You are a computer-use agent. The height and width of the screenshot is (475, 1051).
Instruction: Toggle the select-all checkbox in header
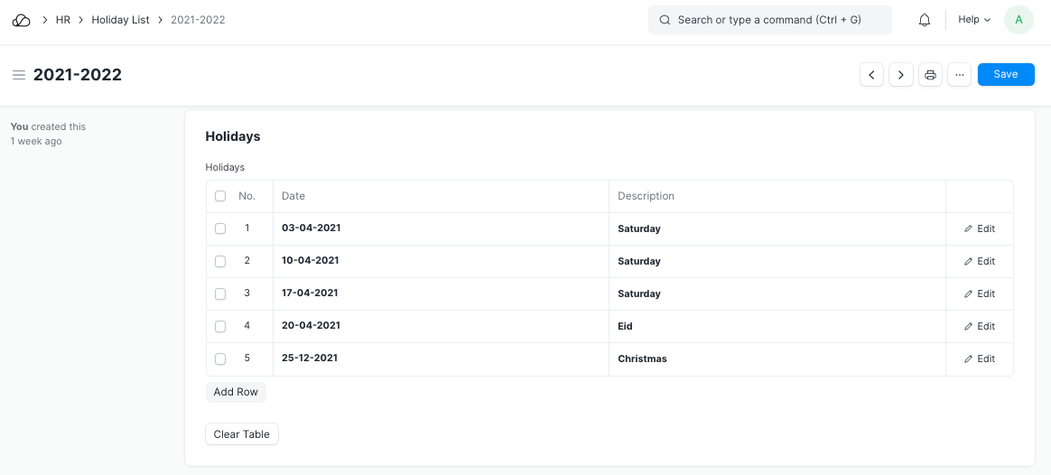click(x=220, y=196)
